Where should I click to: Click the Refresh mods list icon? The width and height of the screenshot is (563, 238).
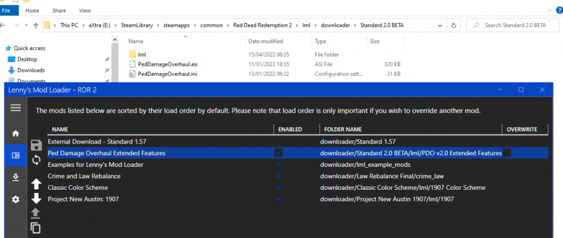36,160
